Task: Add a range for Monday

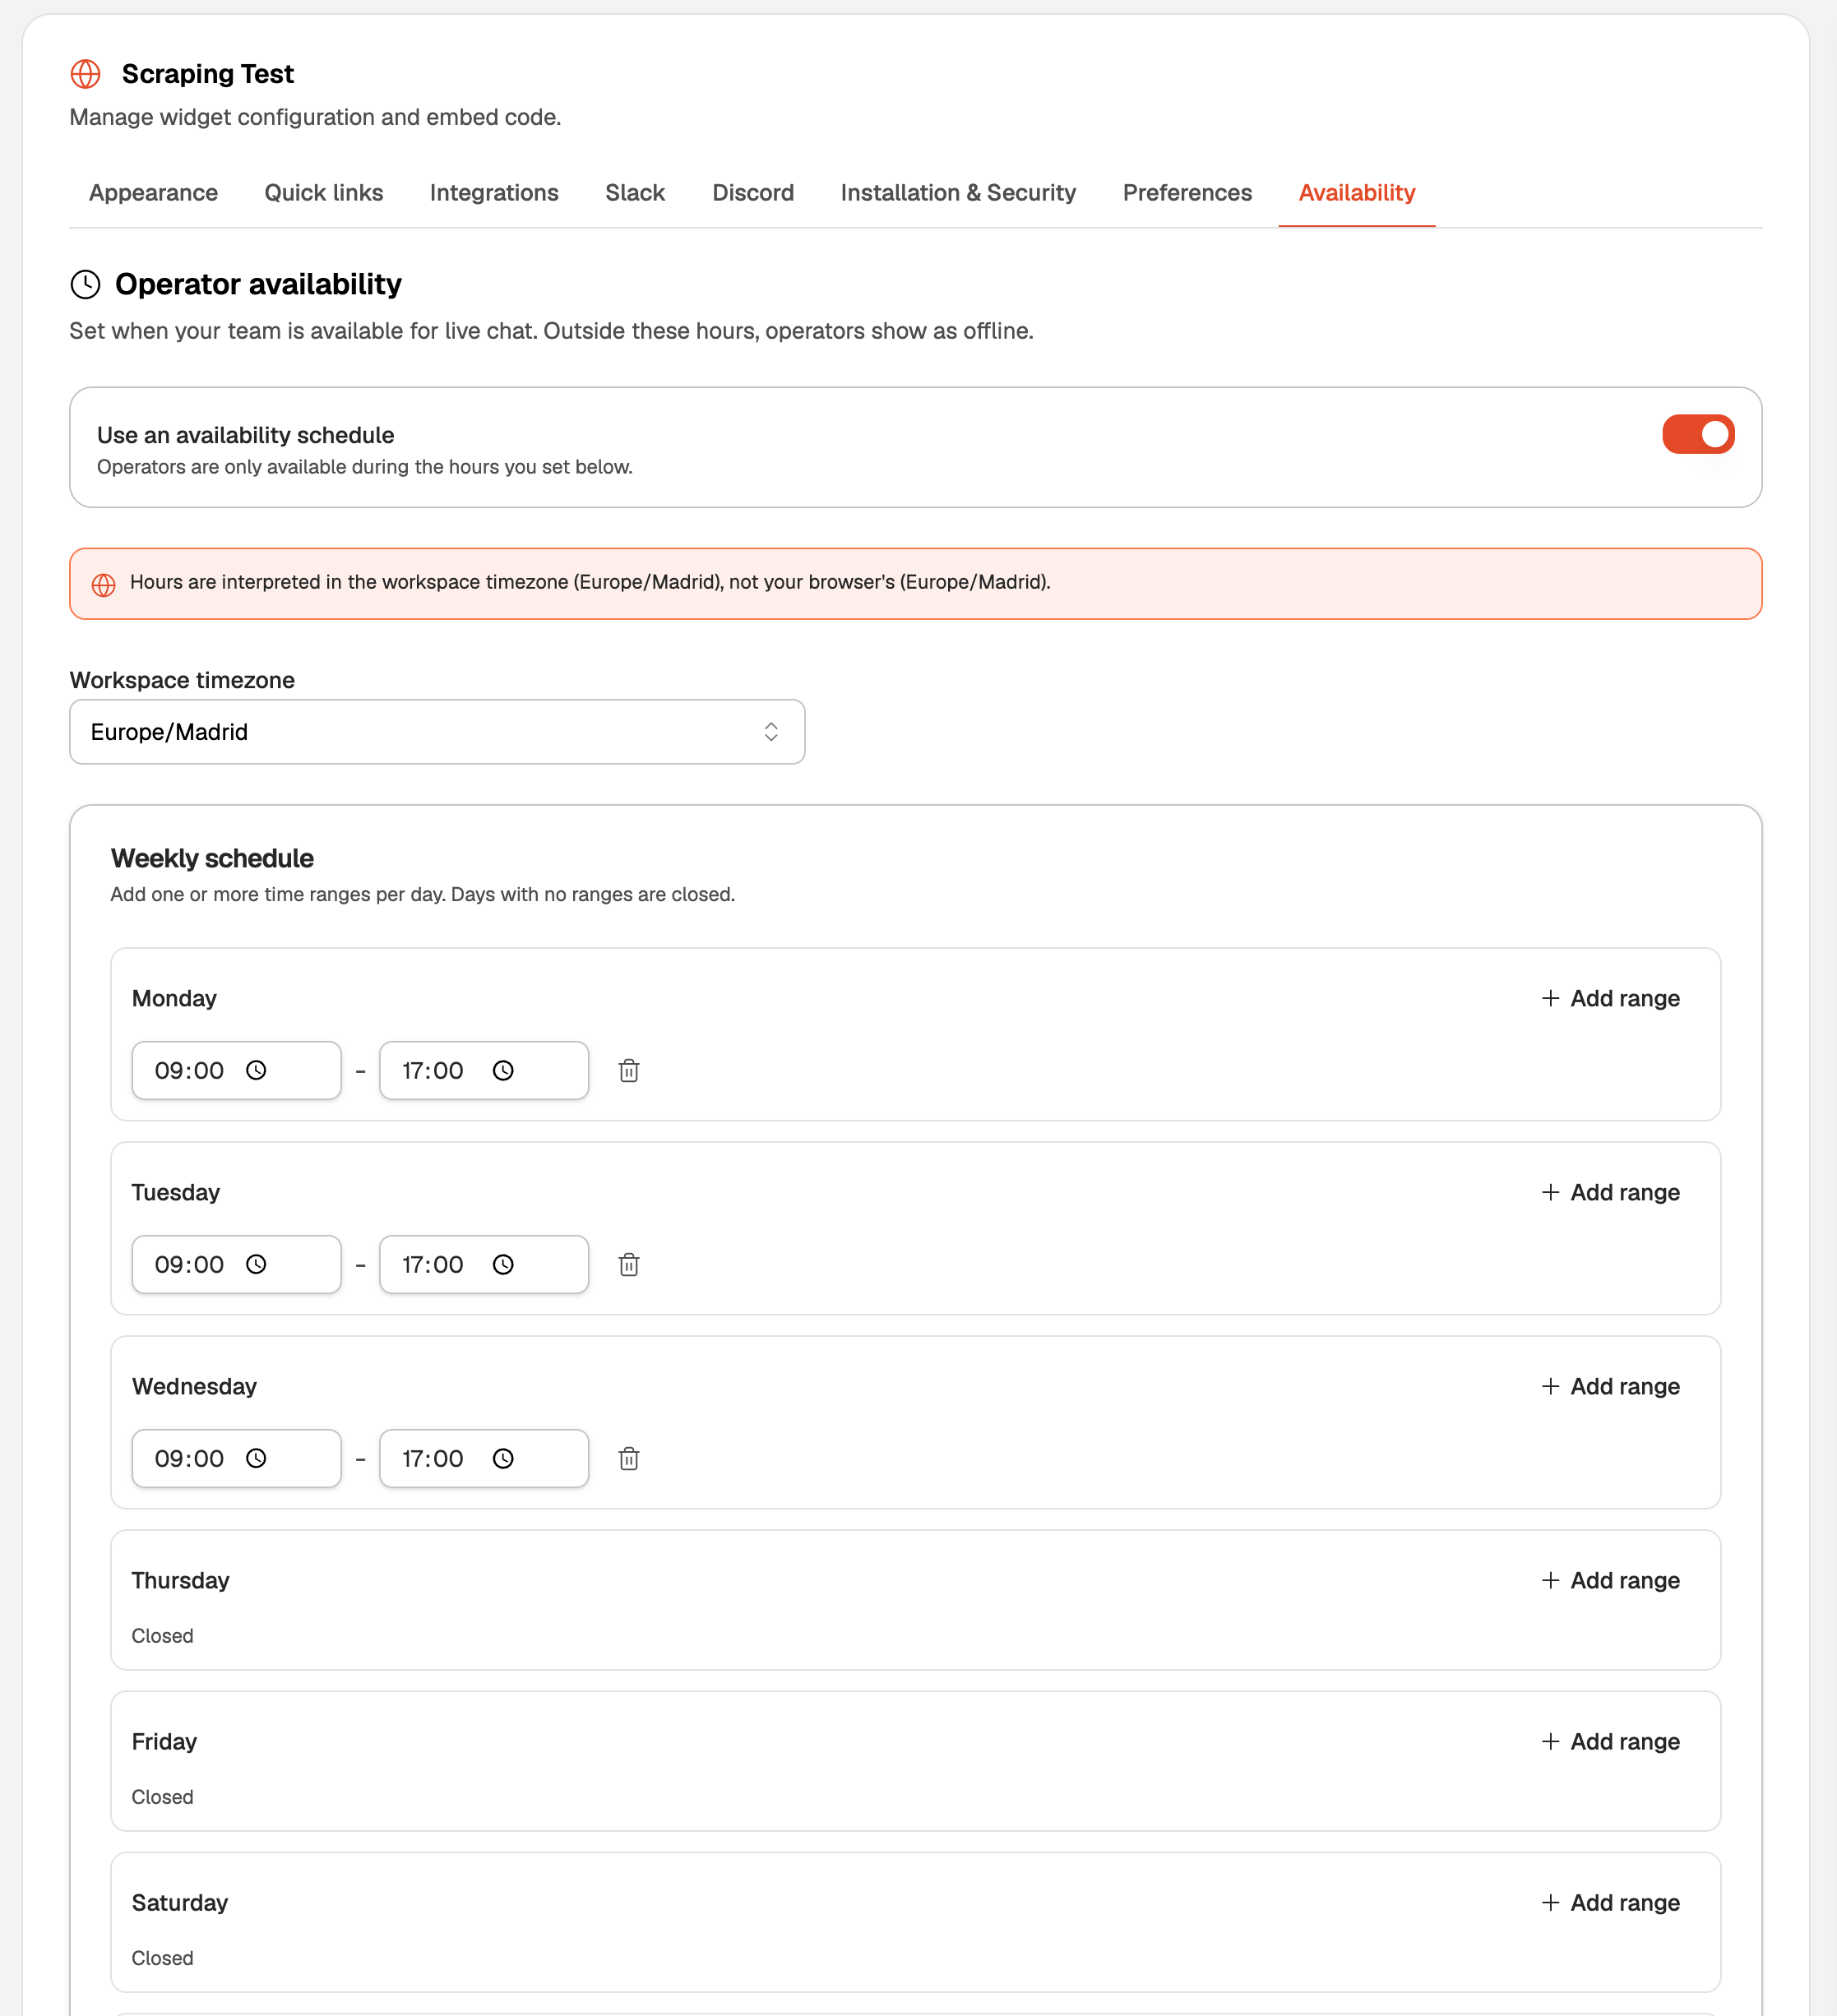Action: (1610, 998)
